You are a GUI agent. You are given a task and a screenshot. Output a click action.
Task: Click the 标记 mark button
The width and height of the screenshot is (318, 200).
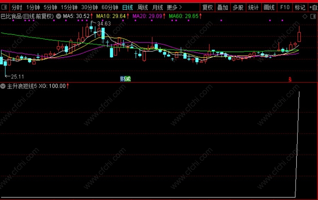pos(300,8)
